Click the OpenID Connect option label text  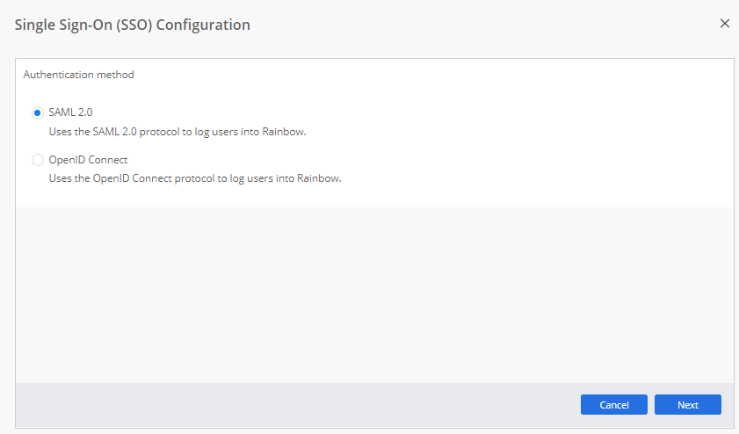88,160
